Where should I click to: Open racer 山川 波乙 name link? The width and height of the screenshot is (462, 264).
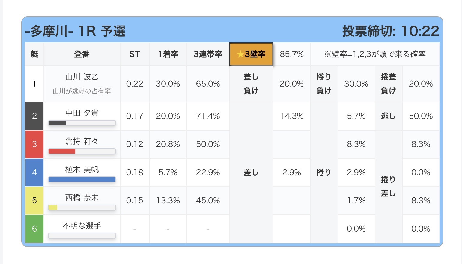[x=82, y=77]
